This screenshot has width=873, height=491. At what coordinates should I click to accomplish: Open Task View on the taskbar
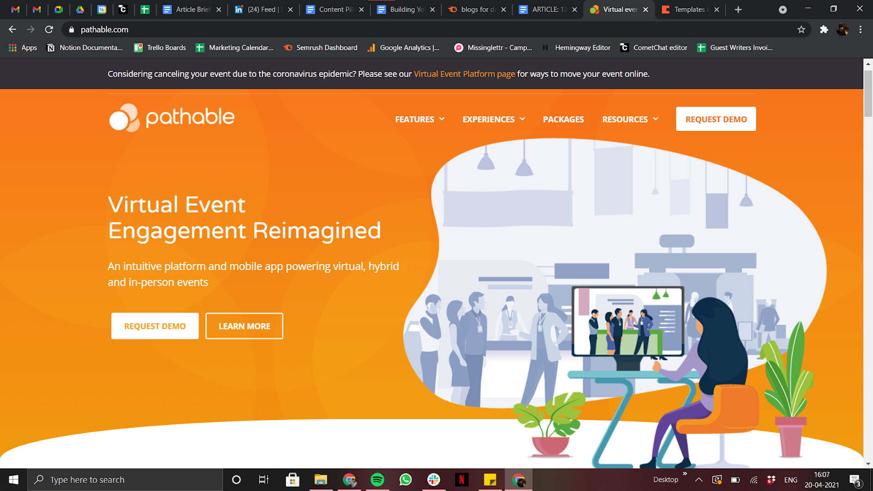click(264, 480)
